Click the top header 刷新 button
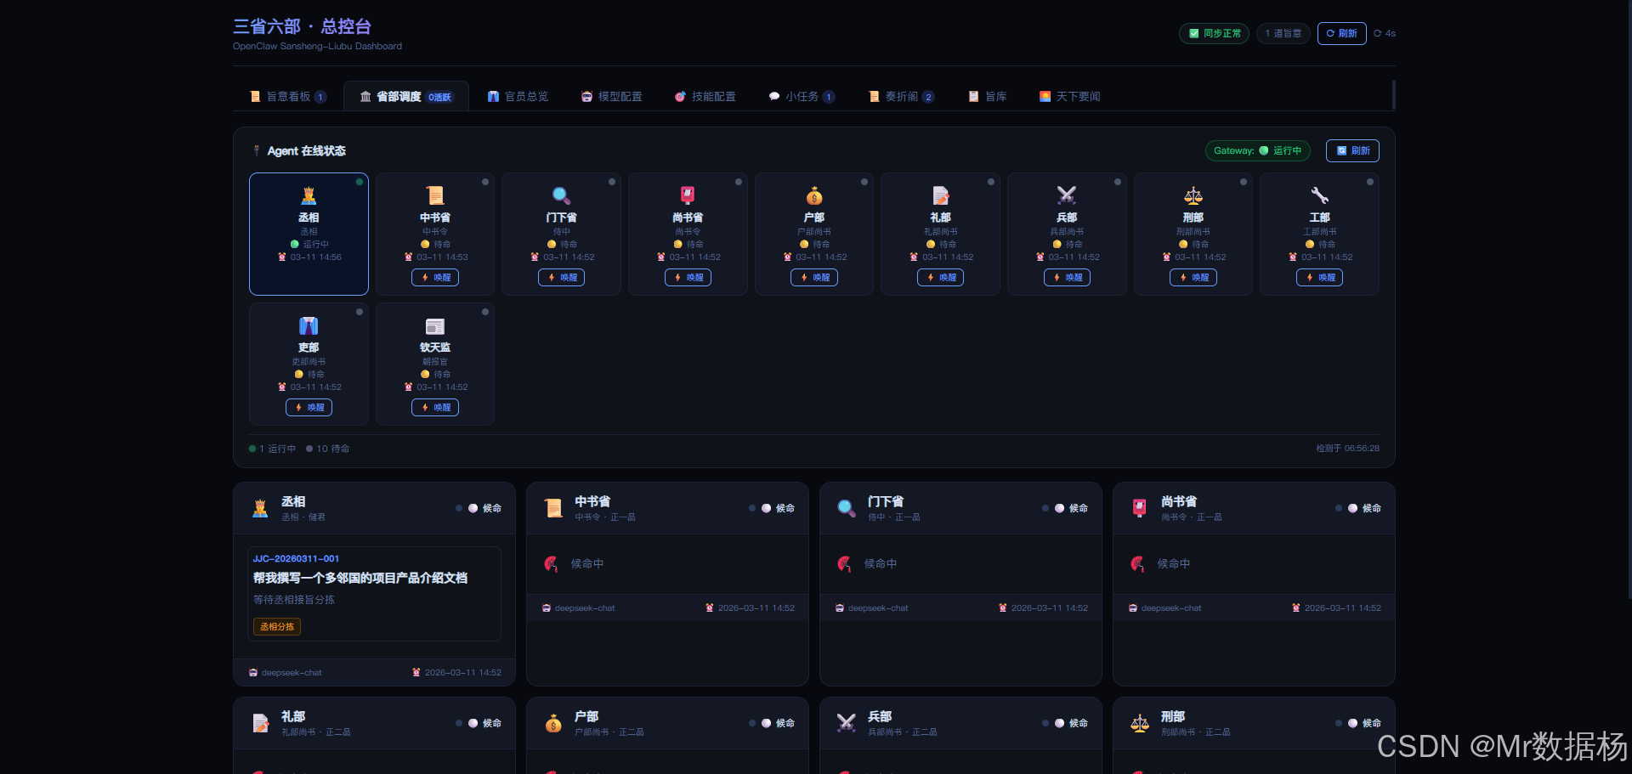The image size is (1632, 774). pos(1341,33)
